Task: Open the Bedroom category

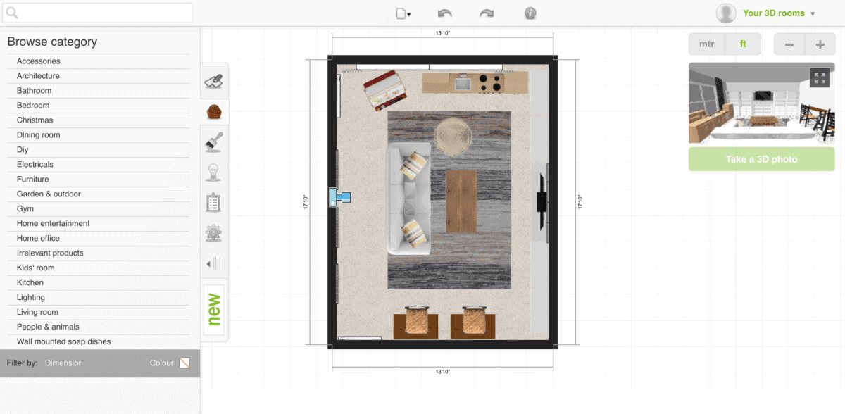Action: [33, 106]
